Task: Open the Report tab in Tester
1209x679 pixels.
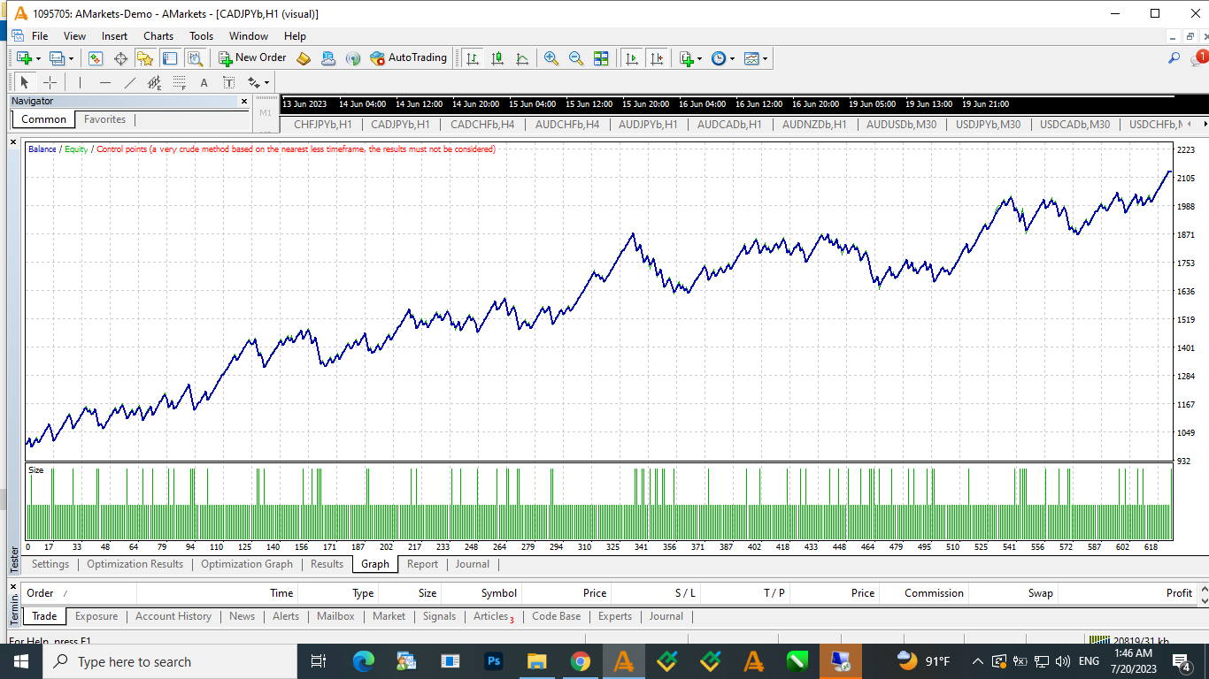Action: pyautogui.click(x=422, y=564)
